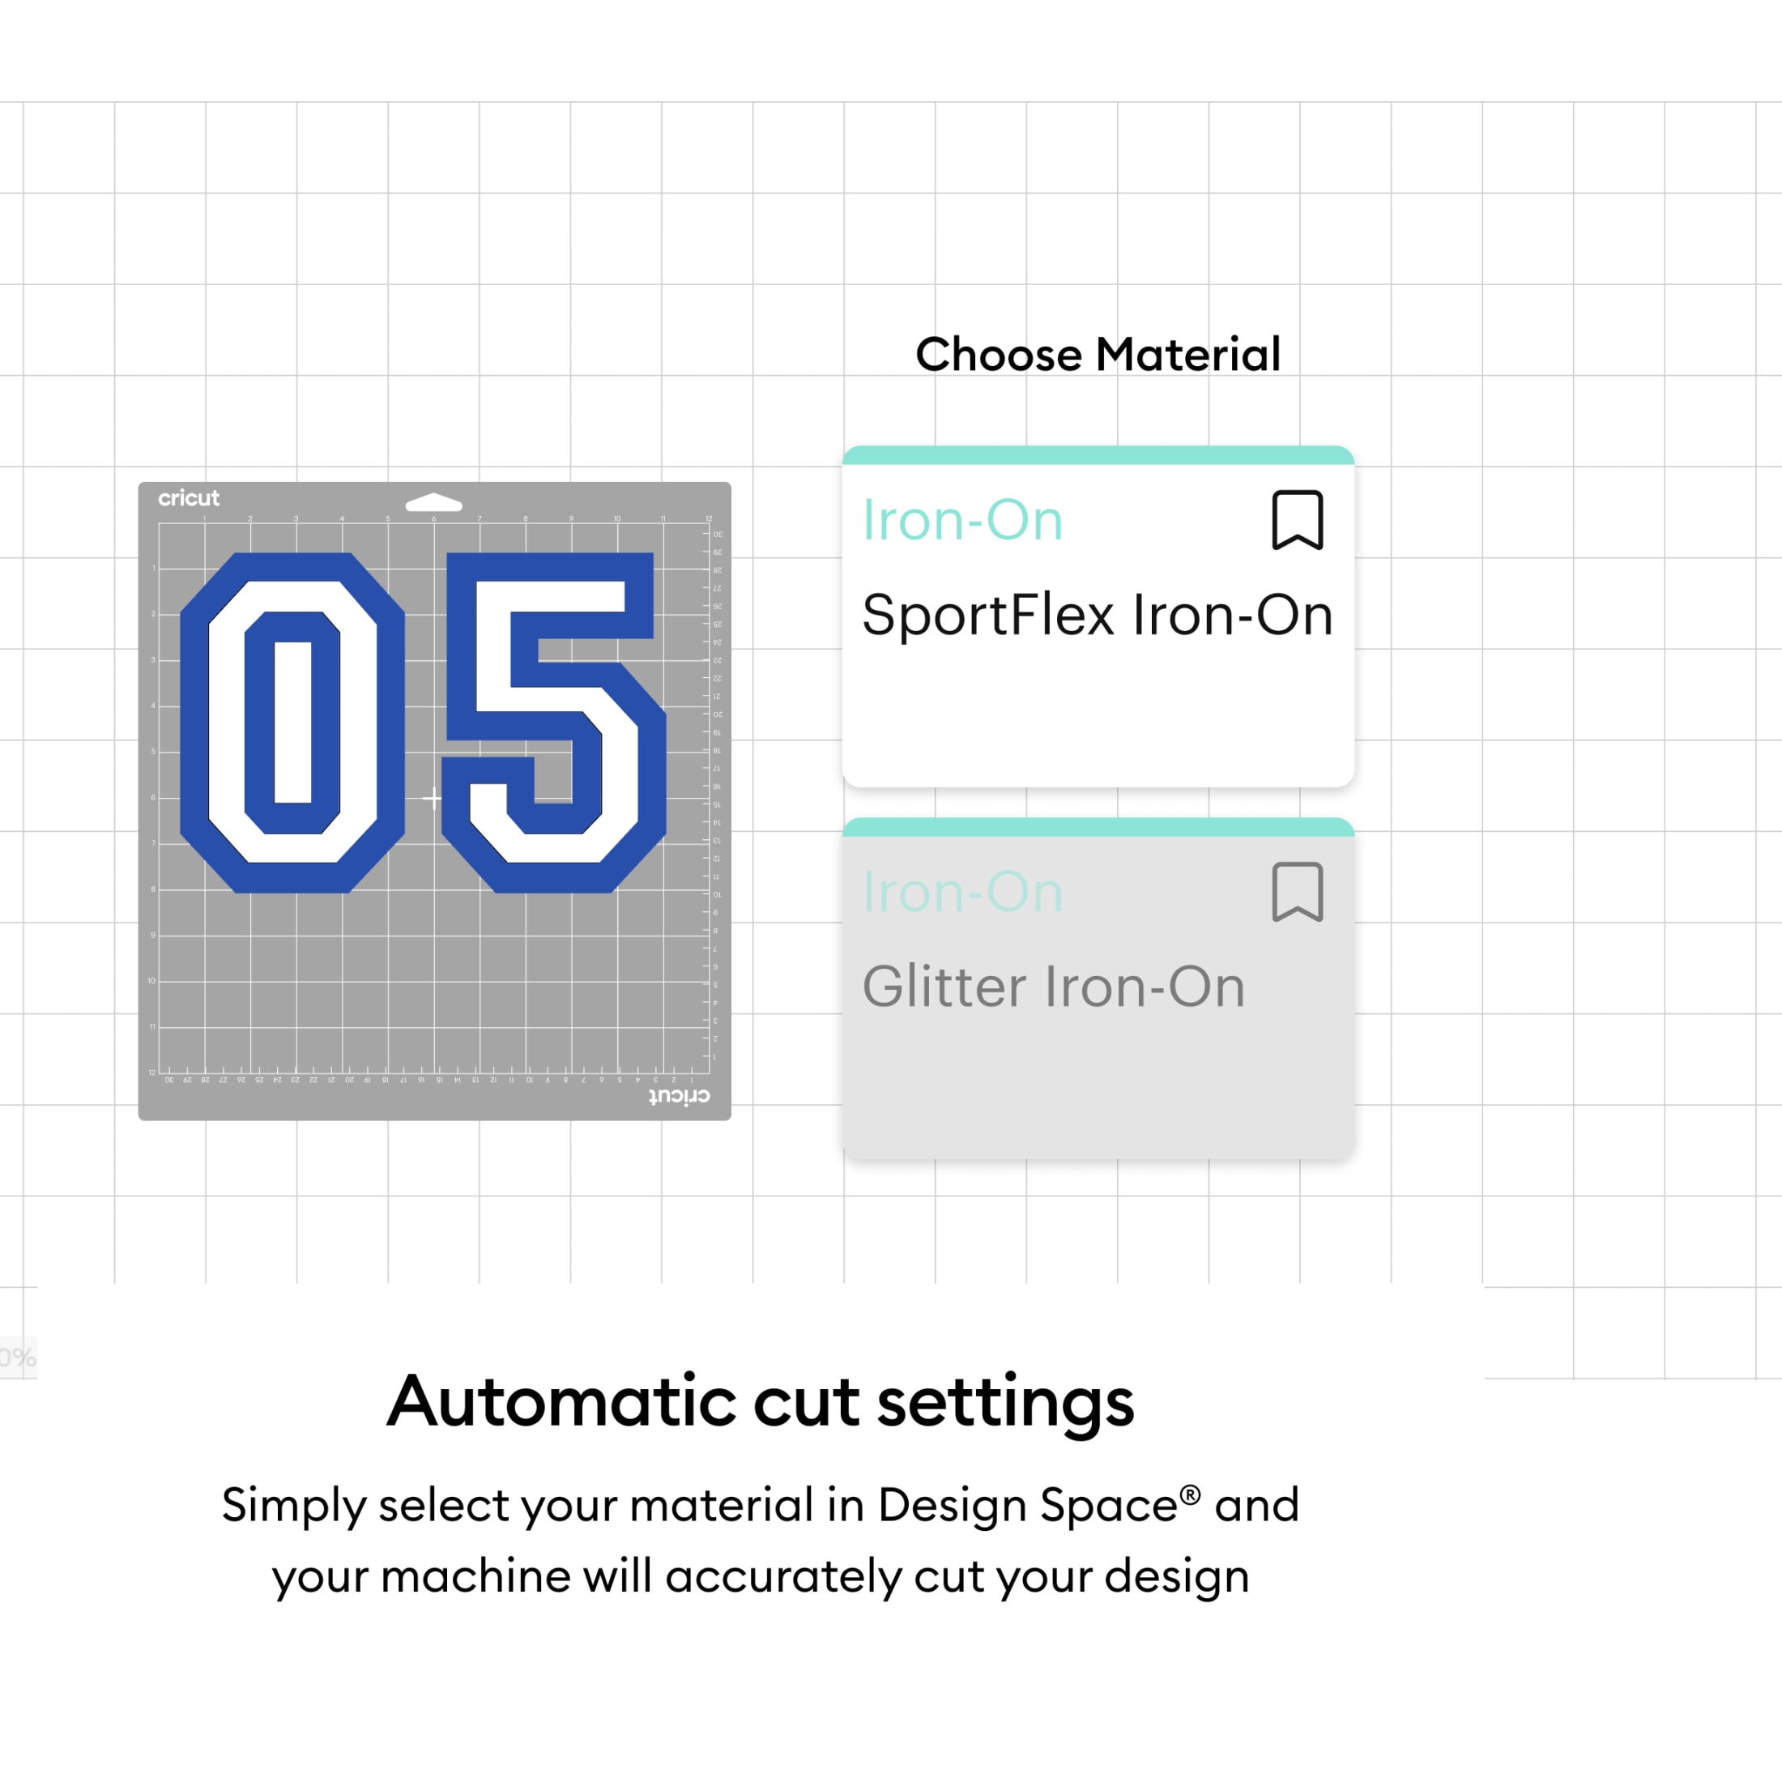The height and width of the screenshot is (1782, 1782).
Task: Click the Automatic cut settings headline
Action: (760, 1401)
